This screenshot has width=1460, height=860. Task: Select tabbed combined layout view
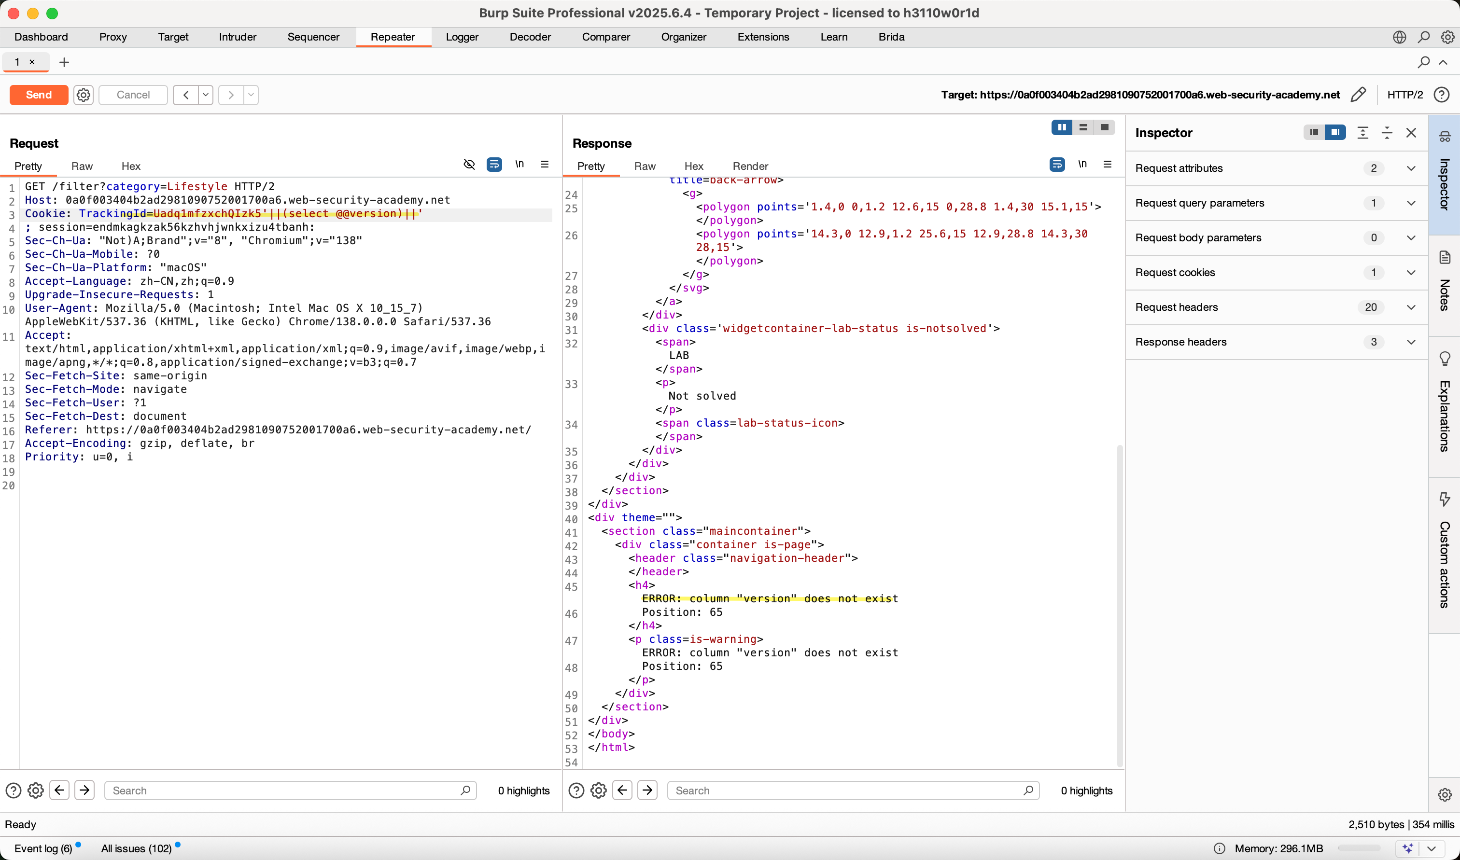(1104, 127)
